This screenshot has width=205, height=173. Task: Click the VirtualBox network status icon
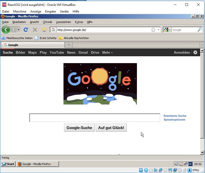tap(160, 170)
